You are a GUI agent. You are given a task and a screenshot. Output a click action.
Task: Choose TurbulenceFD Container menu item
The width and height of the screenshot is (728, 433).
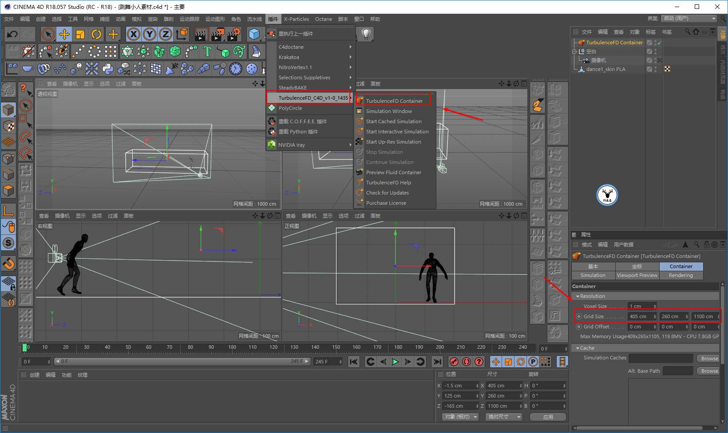[394, 101]
